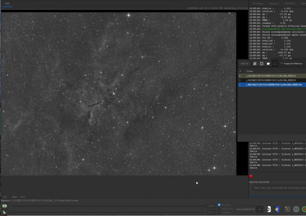Click the green target icon at bottom right

[304, 209]
